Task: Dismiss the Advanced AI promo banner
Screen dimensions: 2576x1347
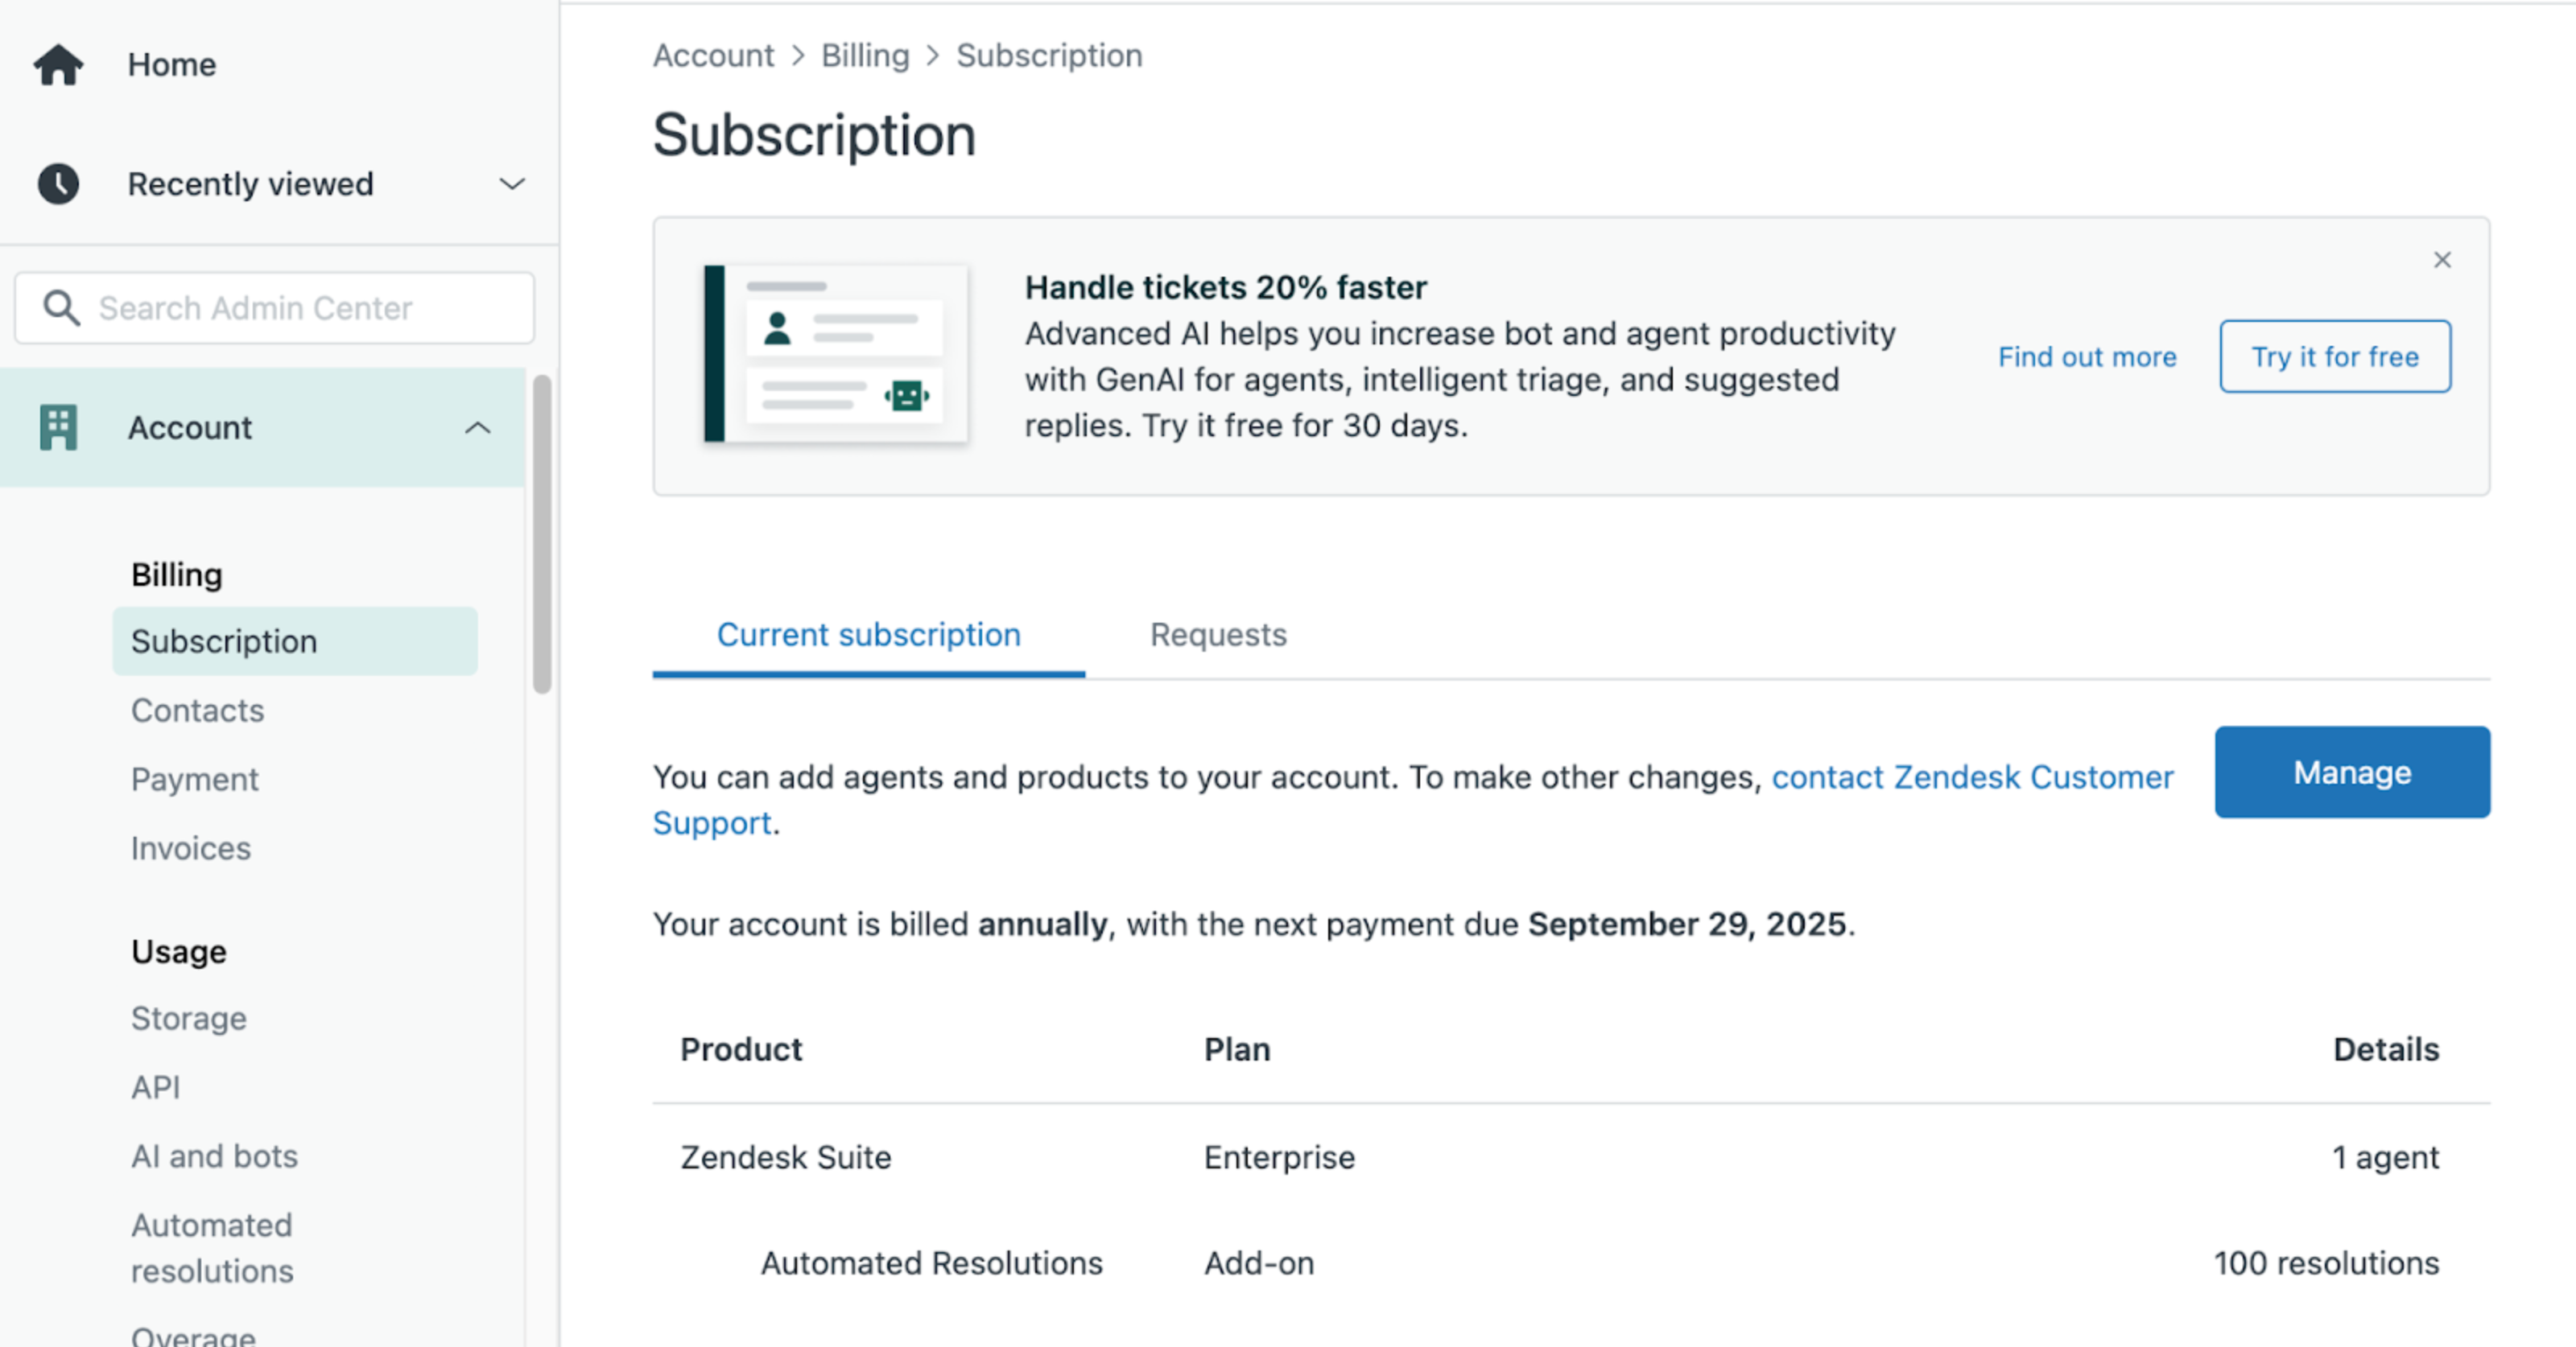Action: click(x=2442, y=260)
